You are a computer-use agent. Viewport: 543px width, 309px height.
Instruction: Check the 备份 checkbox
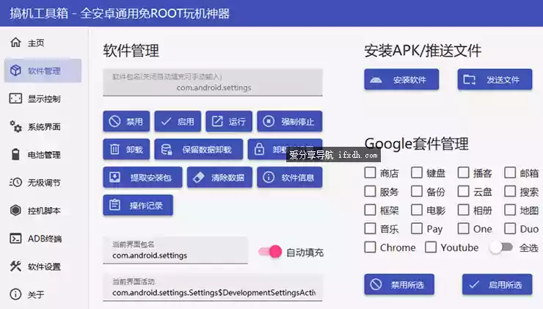(417, 192)
